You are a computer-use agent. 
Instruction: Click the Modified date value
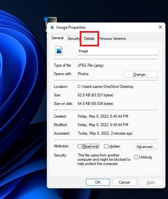[x=103, y=125]
